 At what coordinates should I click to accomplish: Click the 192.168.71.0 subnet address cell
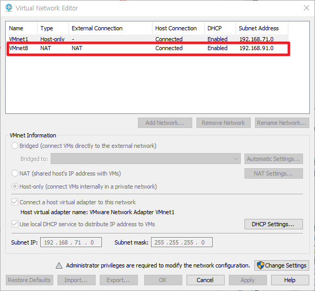point(256,39)
